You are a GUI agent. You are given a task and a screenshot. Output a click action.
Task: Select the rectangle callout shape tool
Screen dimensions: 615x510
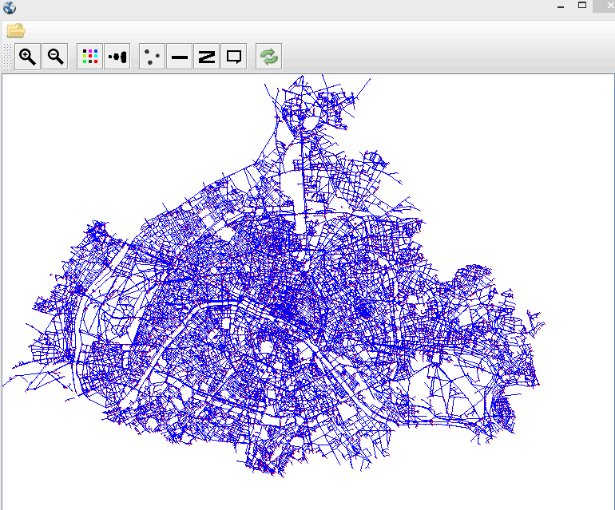(234, 57)
